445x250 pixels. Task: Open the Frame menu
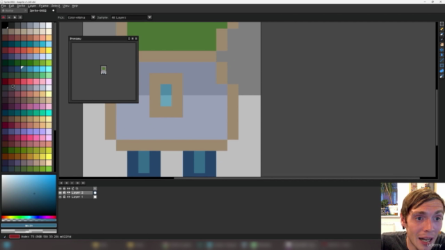pos(43,6)
